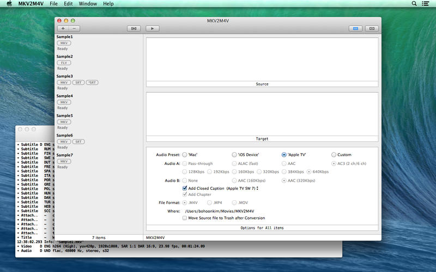Select the 192Kbps bitrate option
The width and height of the screenshot is (436, 272).
tap(209, 172)
